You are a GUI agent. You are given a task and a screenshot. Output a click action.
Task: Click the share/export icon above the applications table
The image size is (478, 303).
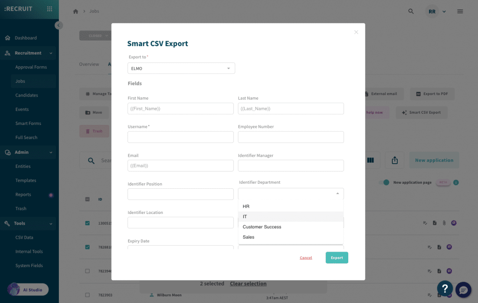click(394, 160)
